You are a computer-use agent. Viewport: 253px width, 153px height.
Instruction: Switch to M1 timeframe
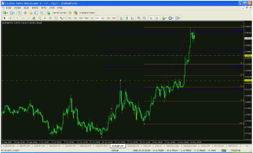click(x=70, y=18)
